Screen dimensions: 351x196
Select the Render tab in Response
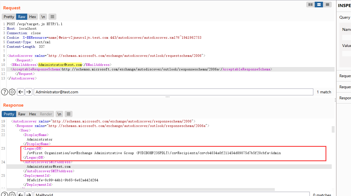coord(46,114)
